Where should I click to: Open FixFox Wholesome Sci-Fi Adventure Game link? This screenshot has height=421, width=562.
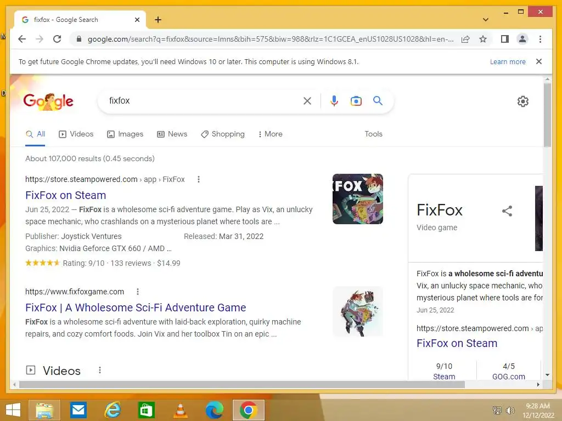click(x=136, y=308)
